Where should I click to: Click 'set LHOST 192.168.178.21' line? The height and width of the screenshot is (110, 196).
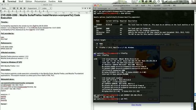click(11, 89)
